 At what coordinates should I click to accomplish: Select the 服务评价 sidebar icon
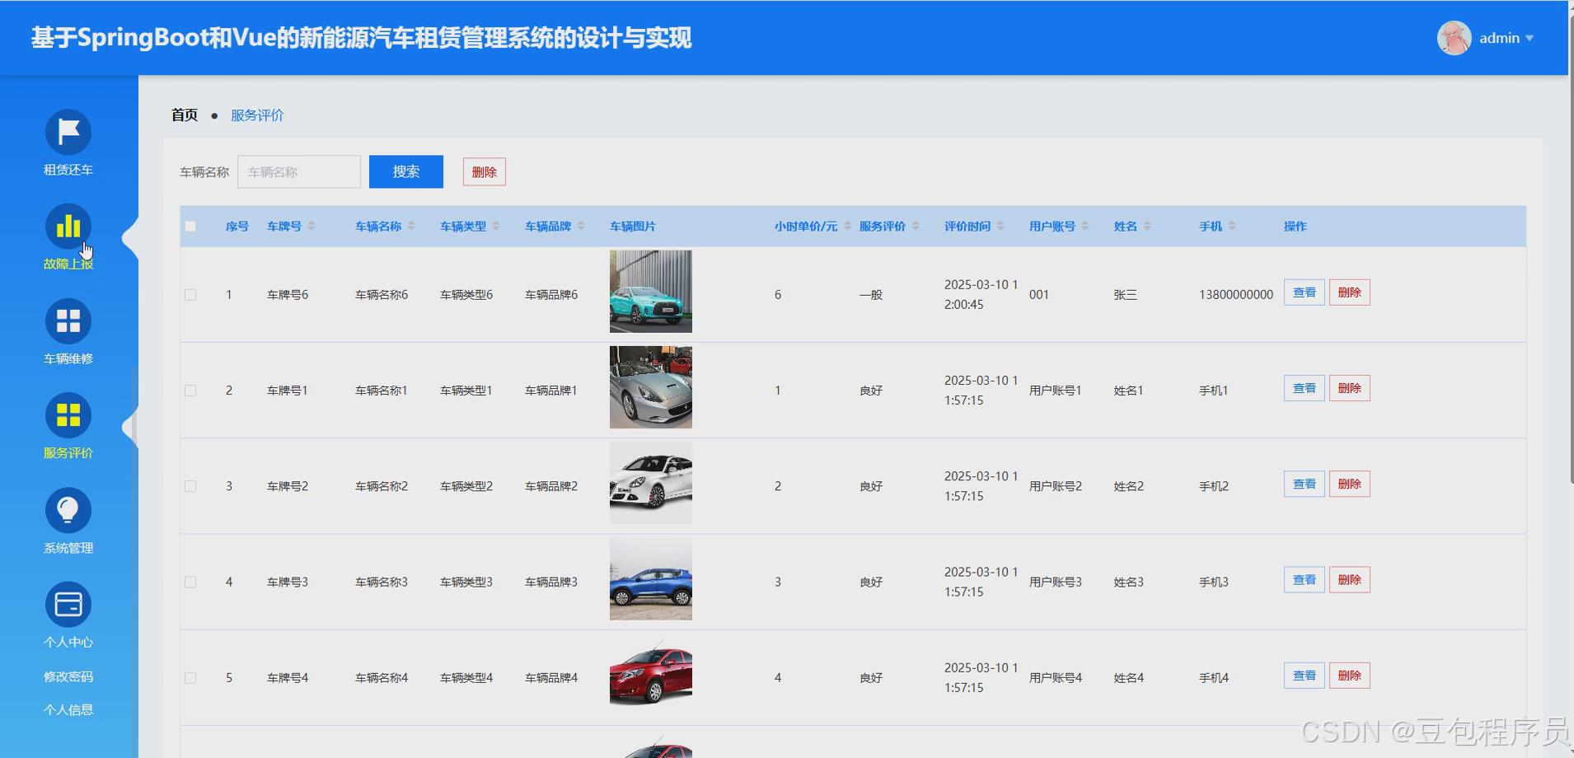click(x=68, y=415)
